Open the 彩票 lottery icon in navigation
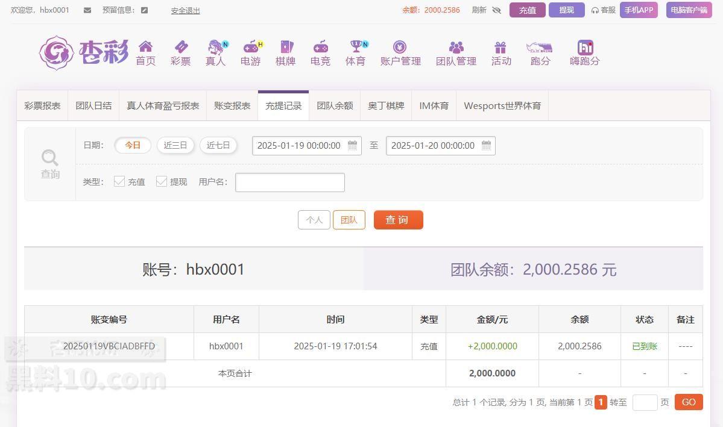Image resolution: width=723 pixels, height=427 pixels. pos(180,47)
